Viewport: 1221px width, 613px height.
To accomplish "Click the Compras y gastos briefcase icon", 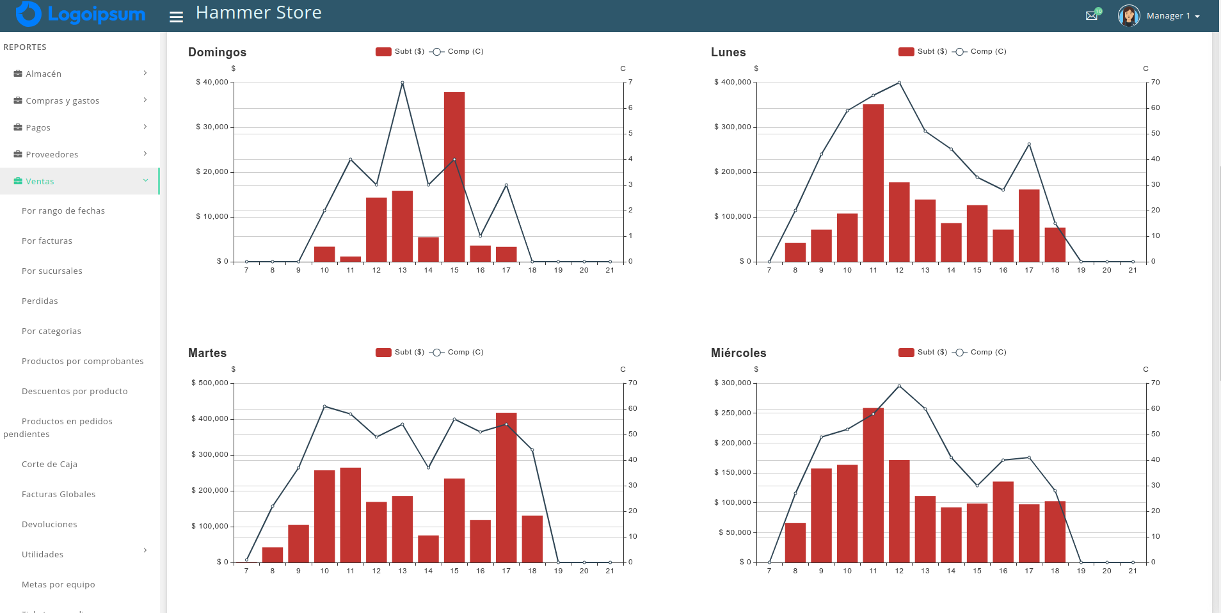I will point(18,100).
